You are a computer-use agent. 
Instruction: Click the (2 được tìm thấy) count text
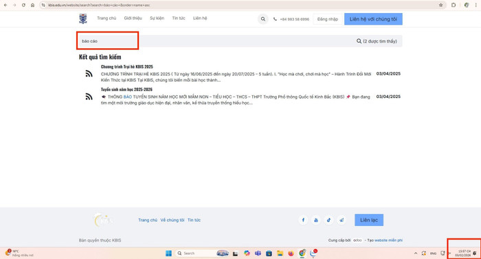click(380, 41)
